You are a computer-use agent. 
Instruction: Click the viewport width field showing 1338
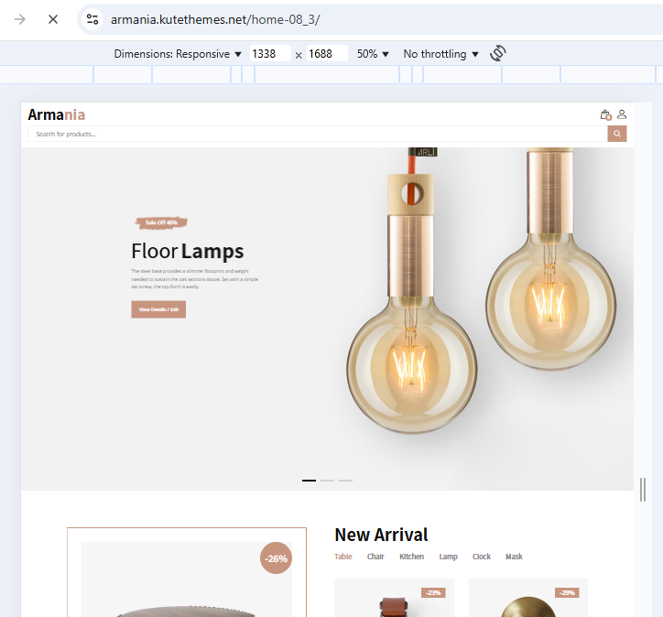270,54
